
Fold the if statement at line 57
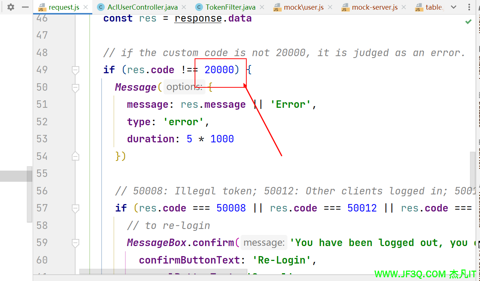76,208
